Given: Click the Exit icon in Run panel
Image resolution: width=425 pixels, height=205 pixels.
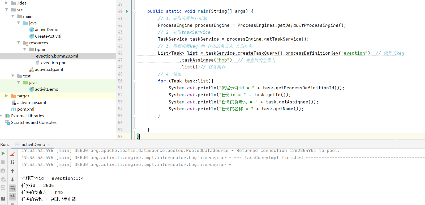Looking at the screenshot, I should coord(3,188).
